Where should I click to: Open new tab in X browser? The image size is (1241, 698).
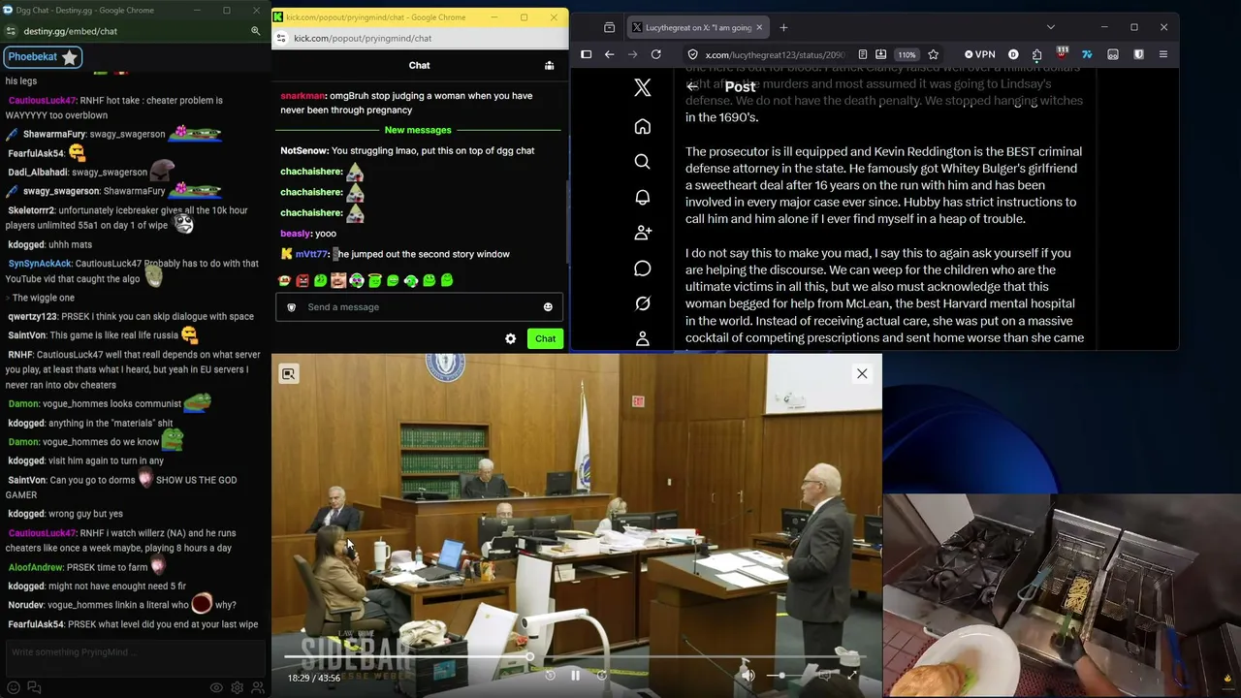[x=783, y=27]
